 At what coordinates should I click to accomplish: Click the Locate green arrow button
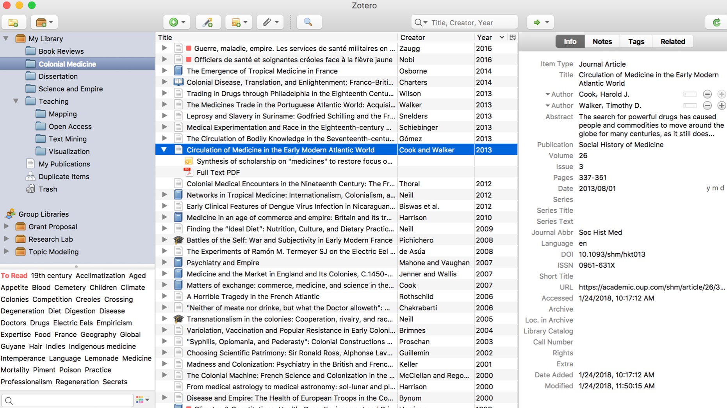[540, 22]
